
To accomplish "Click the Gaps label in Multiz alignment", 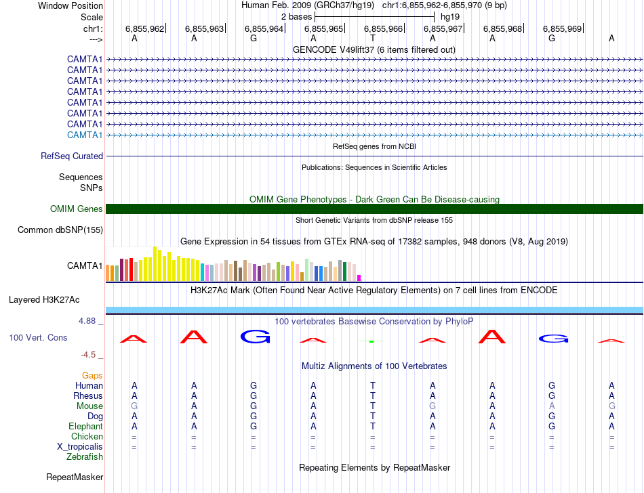I will click(92, 375).
